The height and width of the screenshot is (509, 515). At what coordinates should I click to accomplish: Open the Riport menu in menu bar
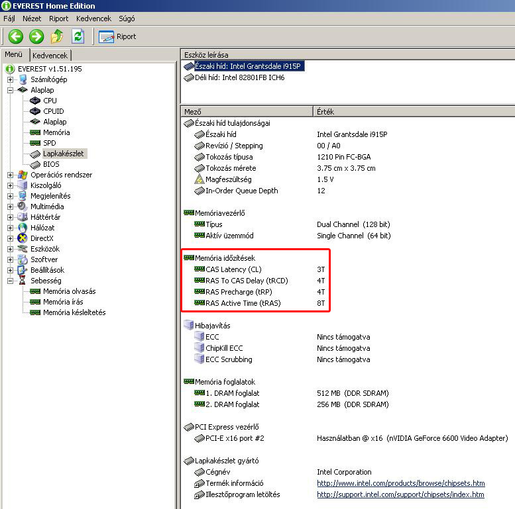[59, 19]
